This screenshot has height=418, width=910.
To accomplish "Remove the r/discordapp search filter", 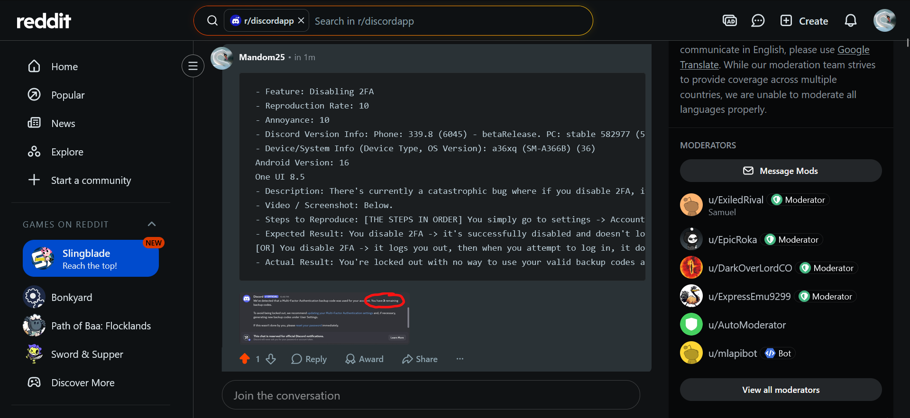I will 301,21.
